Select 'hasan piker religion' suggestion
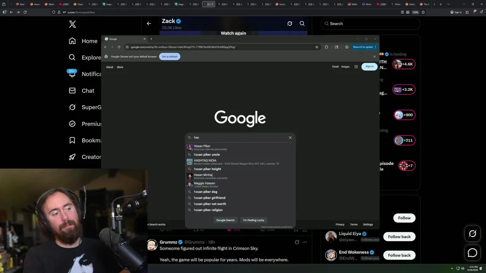Viewport: 486px width, 273px height. click(x=240, y=210)
